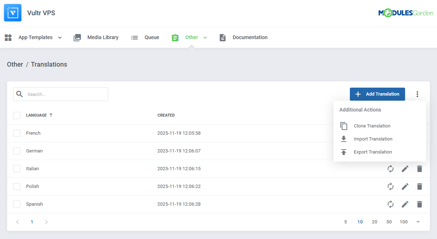Click the synchronize icon for the Italian translation
437x239 pixels.
click(391, 169)
